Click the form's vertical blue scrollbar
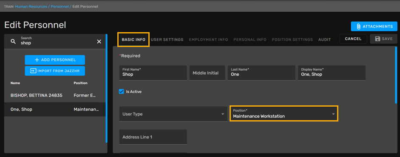The width and height of the screenshot is (400, 157). click(x=396, y=75)
